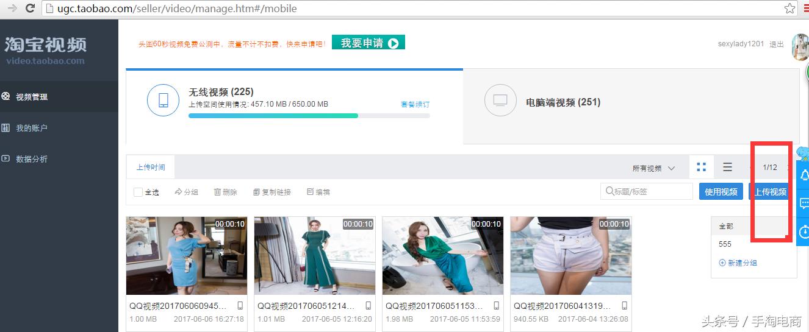Click the 淘宝视频 logo
Viewport: 809px width, 332px height.
click(46, 50)
